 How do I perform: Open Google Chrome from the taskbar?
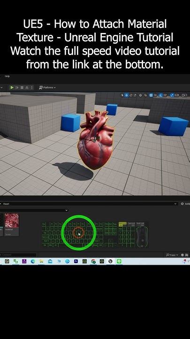tap(93, 261)
